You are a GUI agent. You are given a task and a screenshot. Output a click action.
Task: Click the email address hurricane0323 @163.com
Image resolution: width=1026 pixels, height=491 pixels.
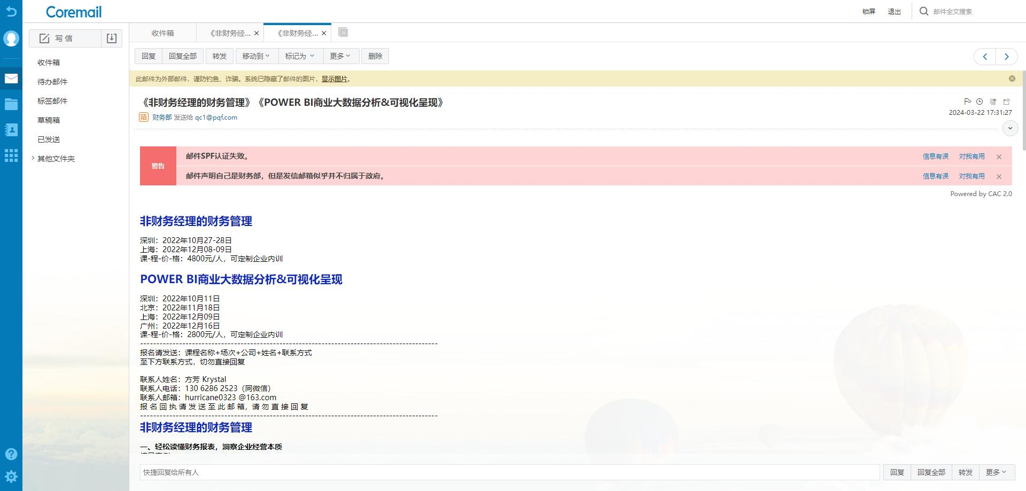(231, 398)
